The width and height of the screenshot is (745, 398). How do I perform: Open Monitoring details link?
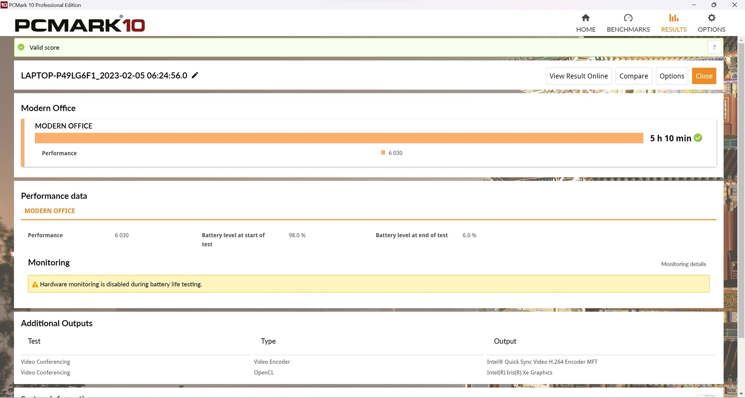coord(683,264)
